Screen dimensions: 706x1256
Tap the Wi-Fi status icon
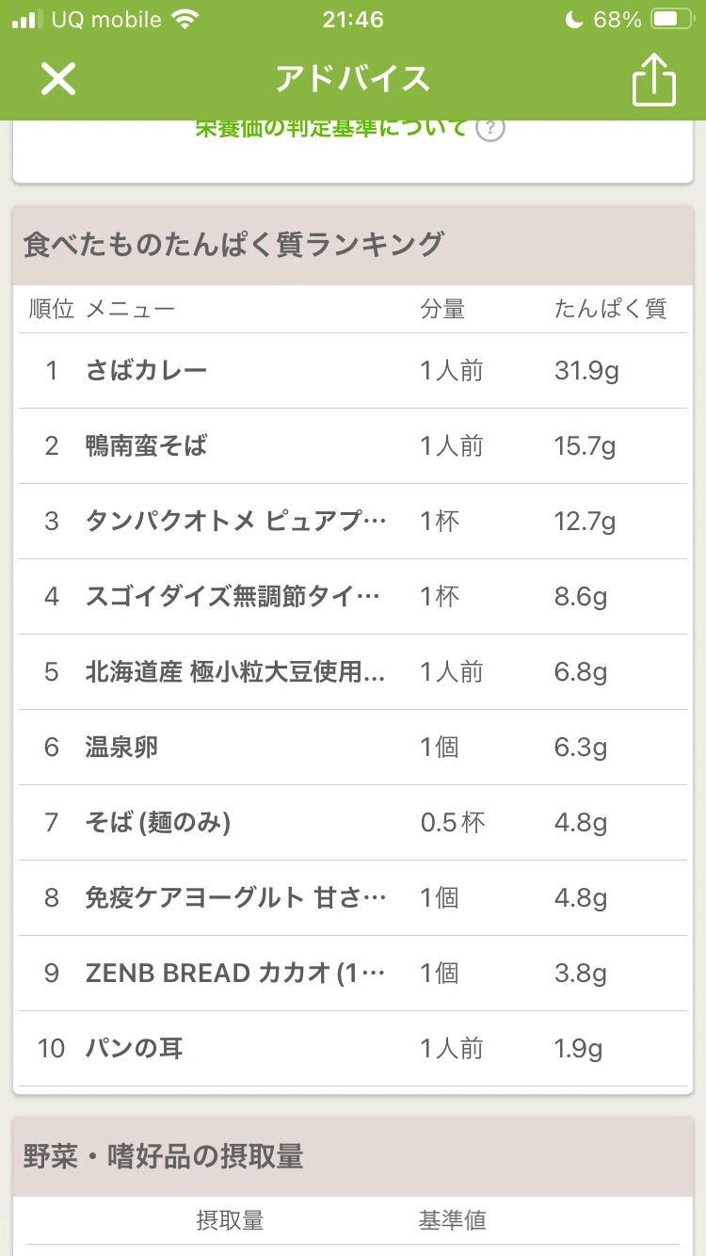186,20
